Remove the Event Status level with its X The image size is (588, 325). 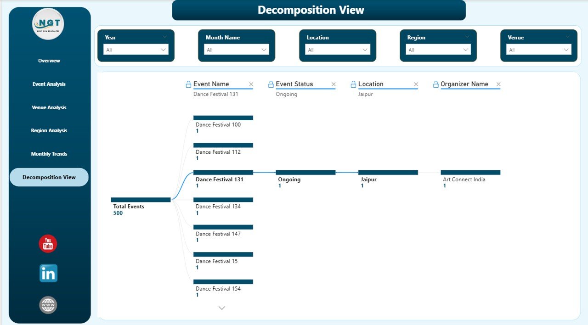[x=334, y=84]
